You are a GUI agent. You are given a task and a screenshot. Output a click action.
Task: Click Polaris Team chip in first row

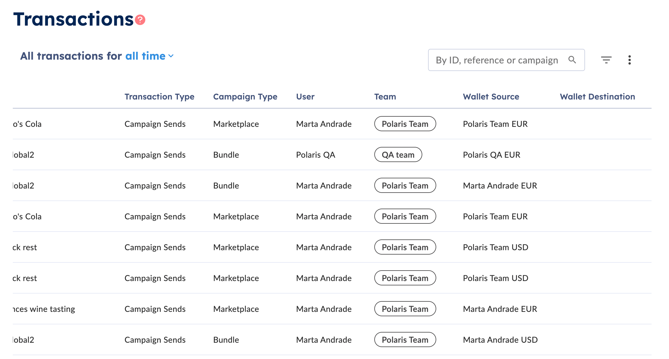coord(405,124)
